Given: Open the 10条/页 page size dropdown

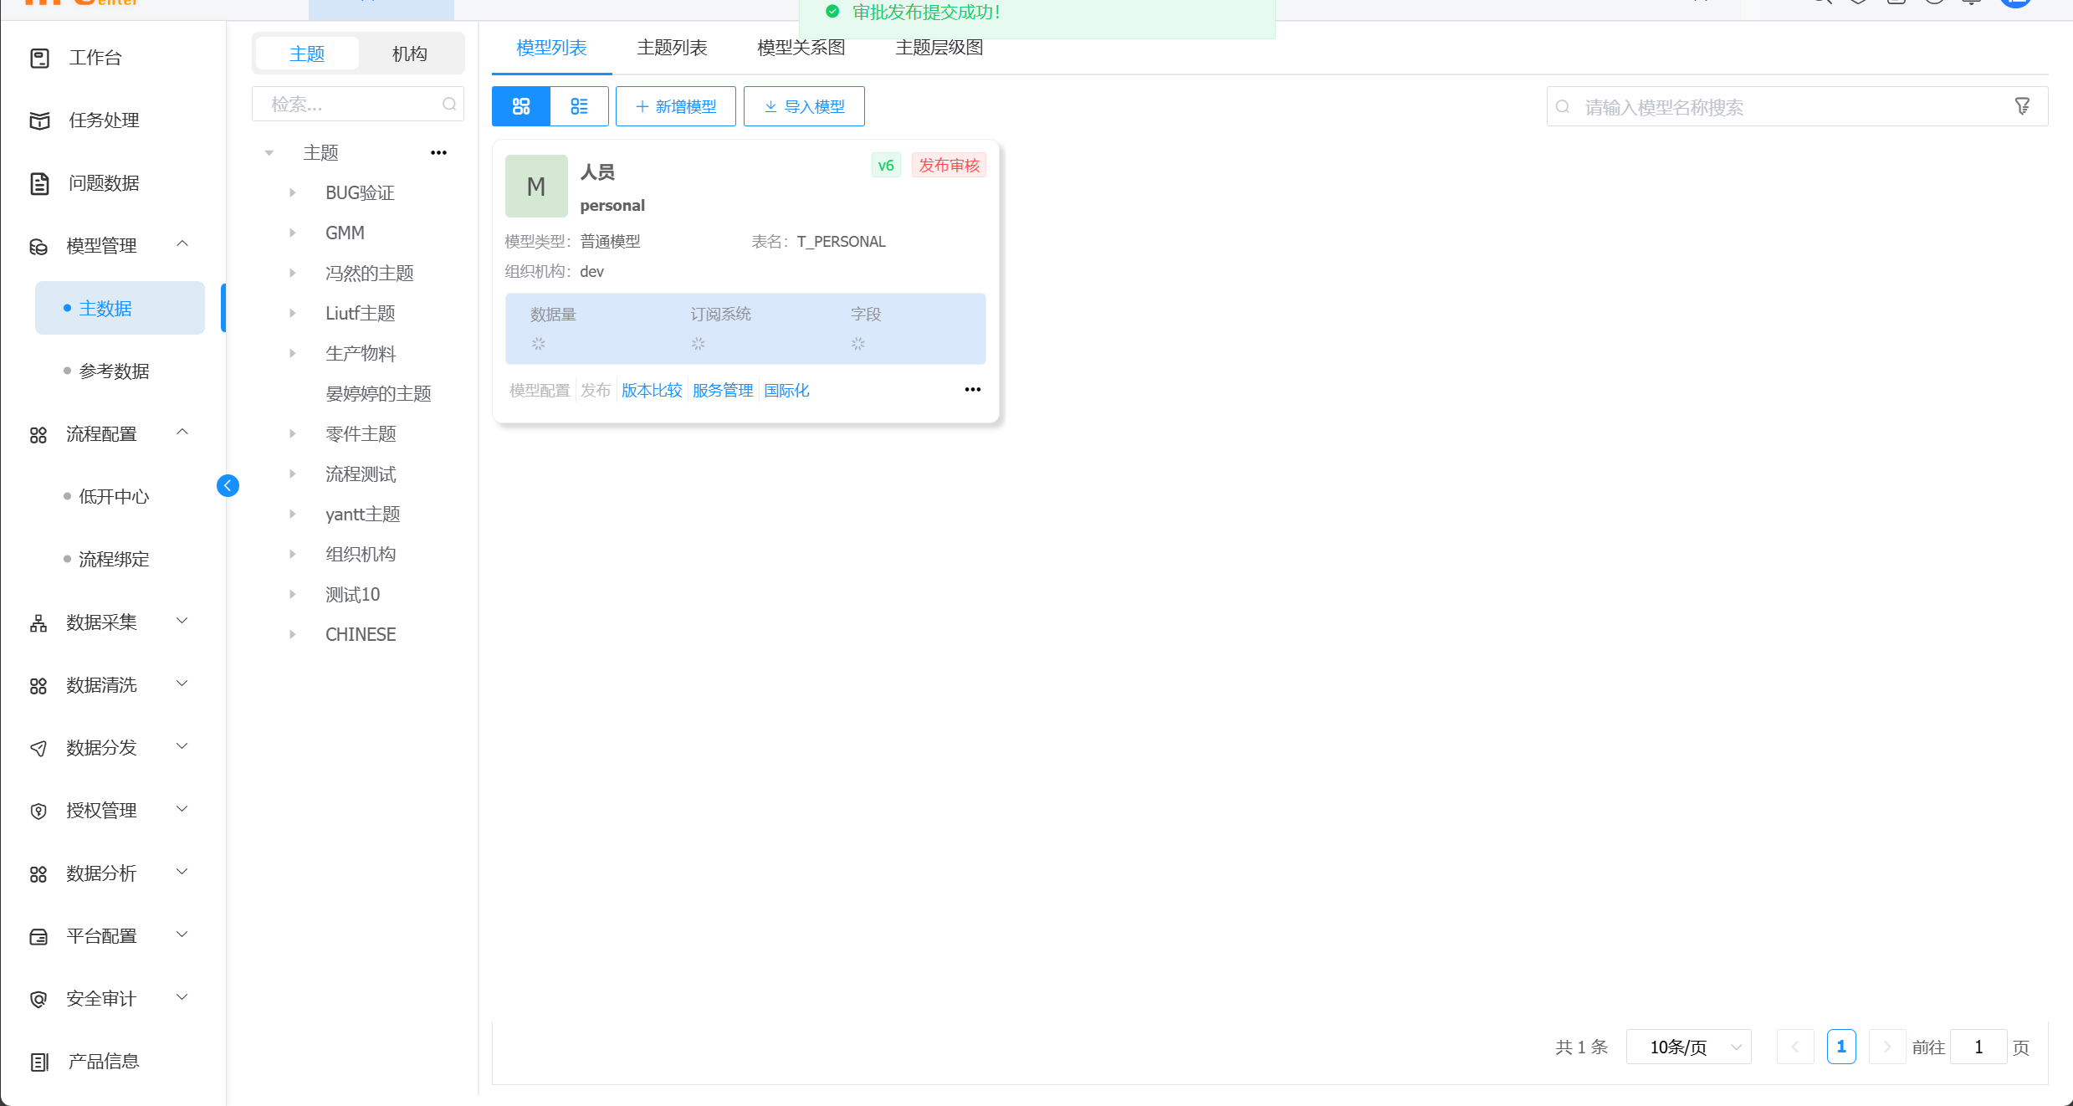Looking at the screenshot, I should [x=1688, y=1047].
